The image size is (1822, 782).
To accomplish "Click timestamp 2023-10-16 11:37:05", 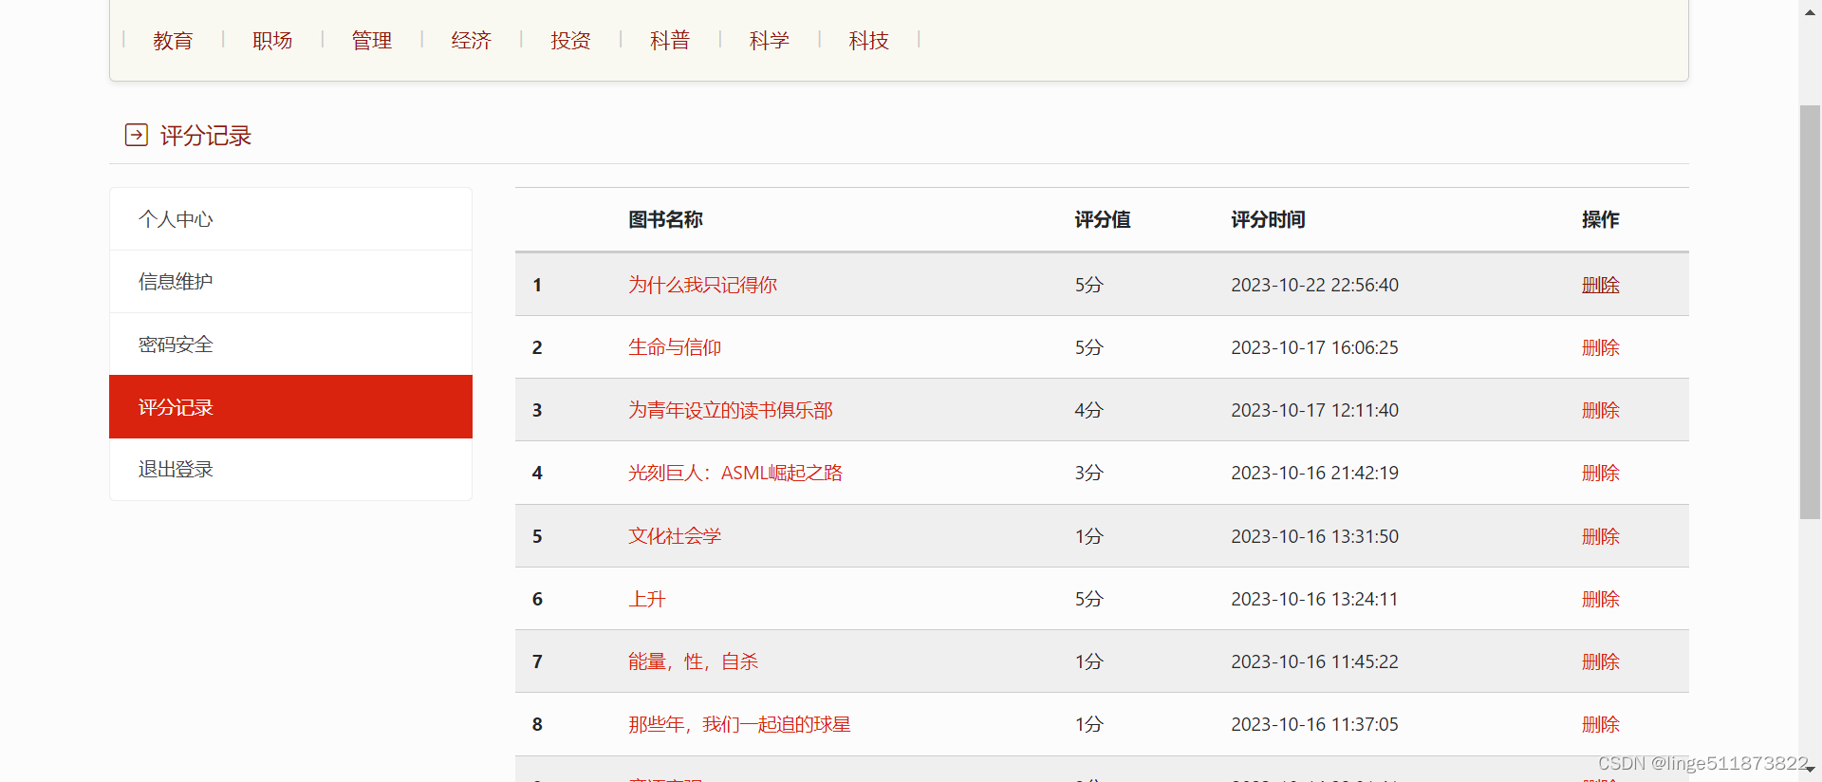I will click(1314, 724).
